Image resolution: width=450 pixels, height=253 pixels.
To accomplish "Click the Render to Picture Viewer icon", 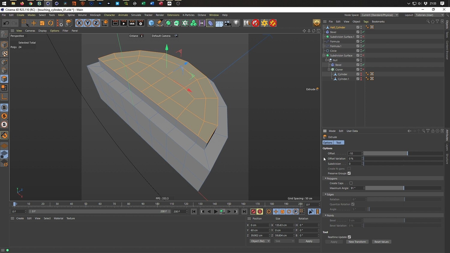I will click(124, 23).
